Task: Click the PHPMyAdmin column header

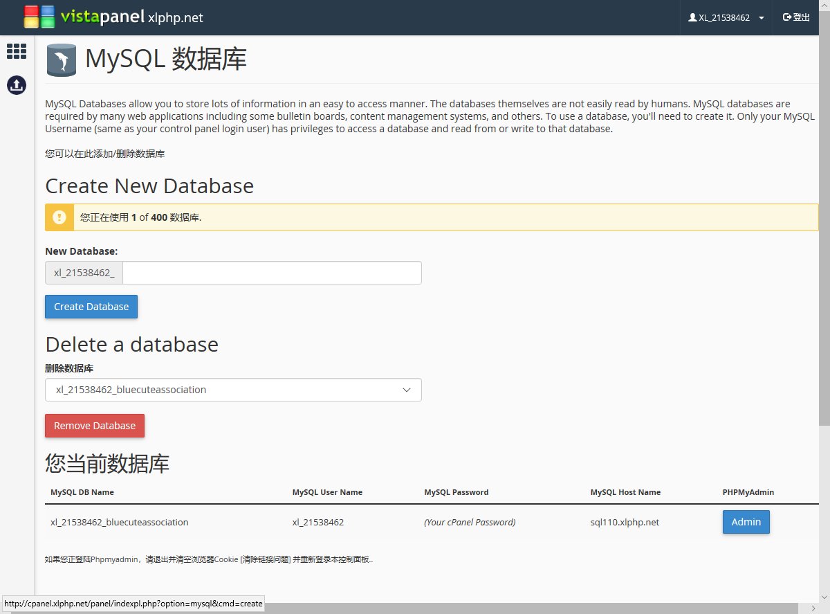Action: tap(748, 492)
